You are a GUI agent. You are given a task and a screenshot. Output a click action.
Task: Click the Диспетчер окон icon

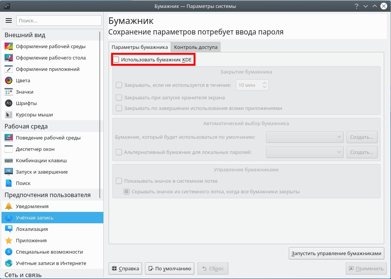pyautogui.click(x=9, y=149)
